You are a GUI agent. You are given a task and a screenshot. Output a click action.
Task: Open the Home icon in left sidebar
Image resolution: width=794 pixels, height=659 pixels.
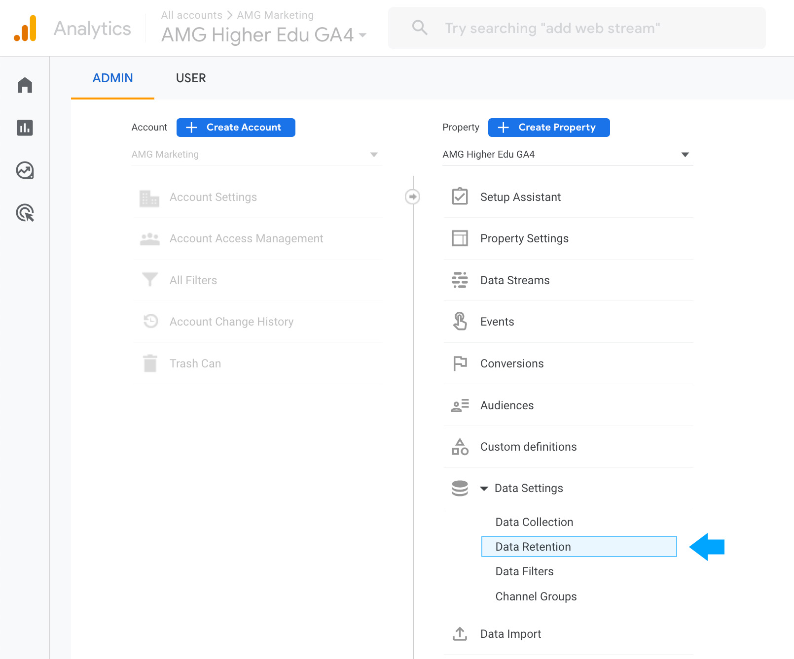point(25,85)
